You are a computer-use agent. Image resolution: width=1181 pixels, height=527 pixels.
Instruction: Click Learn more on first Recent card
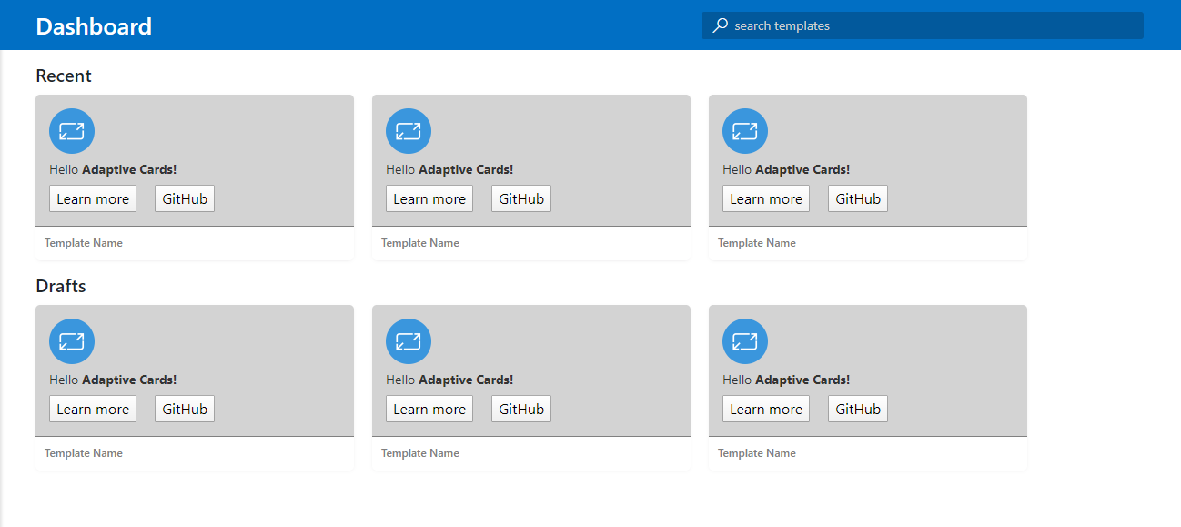click(x=93, y=198)
